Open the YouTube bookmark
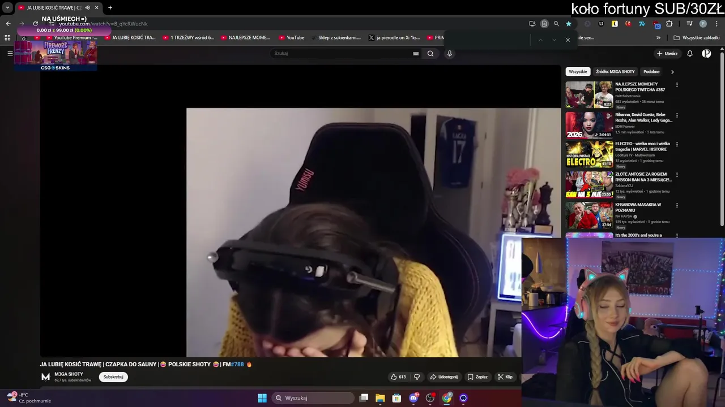725x407 pixels. [292, 38]
